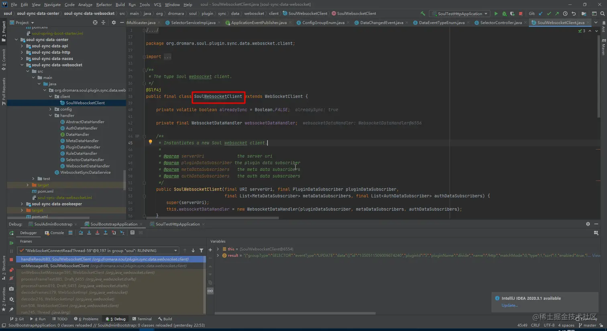Screen dimensions: 607x331
Task: Toggle the Pull Requests tool window stripe
Action: [4, 91]
